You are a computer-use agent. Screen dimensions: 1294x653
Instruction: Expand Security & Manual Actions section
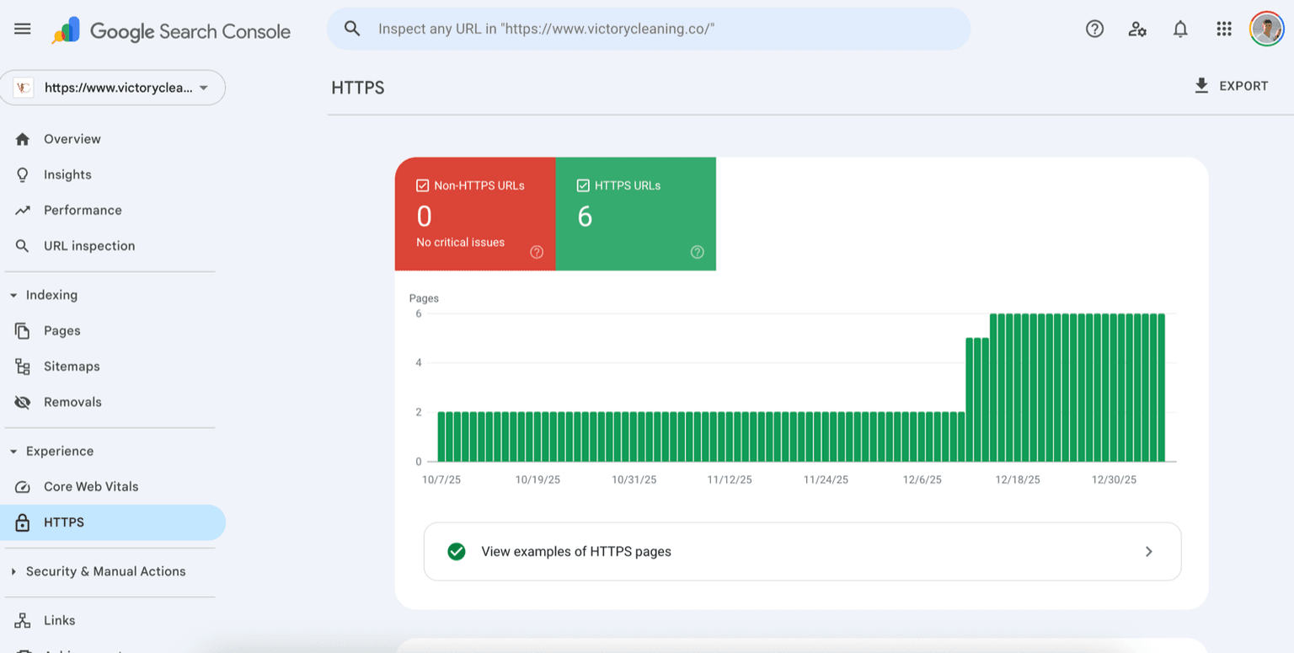click(x=13, y=571)
